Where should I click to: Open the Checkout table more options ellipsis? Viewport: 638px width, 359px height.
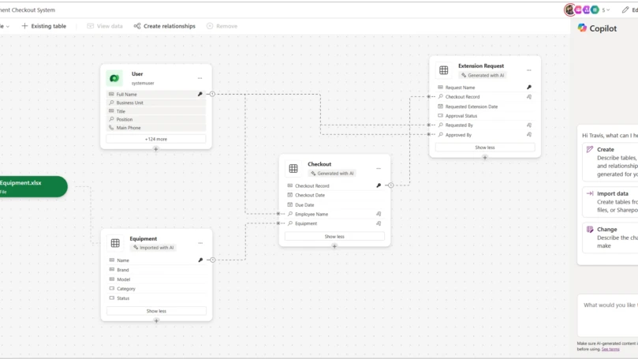tap(379, 168)
